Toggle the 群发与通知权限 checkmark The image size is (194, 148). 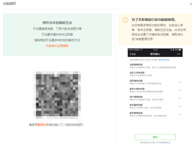179,90
